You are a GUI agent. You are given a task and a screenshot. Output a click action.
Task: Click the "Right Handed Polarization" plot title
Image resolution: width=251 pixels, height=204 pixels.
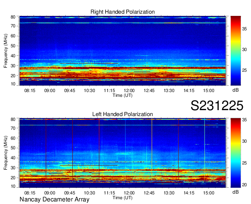[x=123, y=12]
